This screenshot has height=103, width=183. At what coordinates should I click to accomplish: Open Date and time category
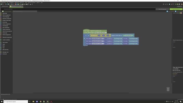pos(5,49)
